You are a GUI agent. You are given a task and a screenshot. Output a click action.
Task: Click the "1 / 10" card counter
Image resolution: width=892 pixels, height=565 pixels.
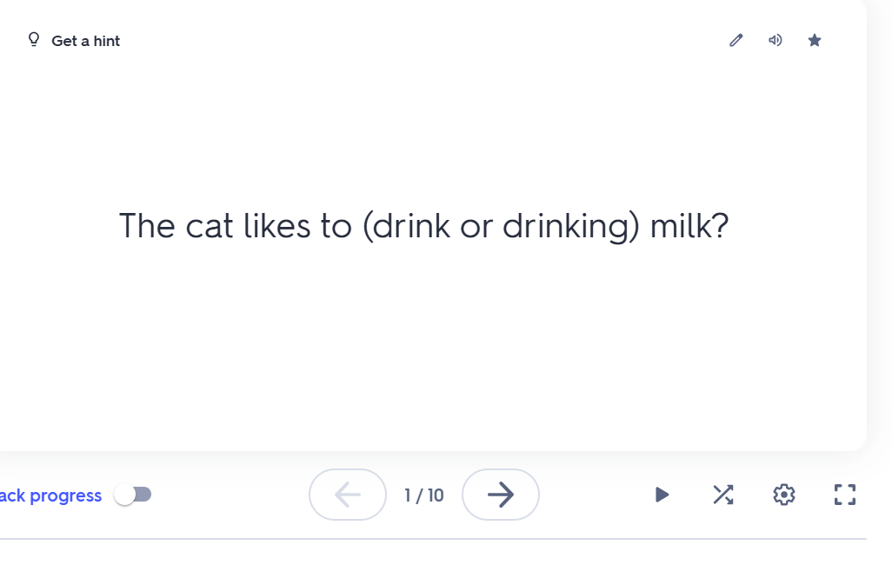click(x=424, y=495)
